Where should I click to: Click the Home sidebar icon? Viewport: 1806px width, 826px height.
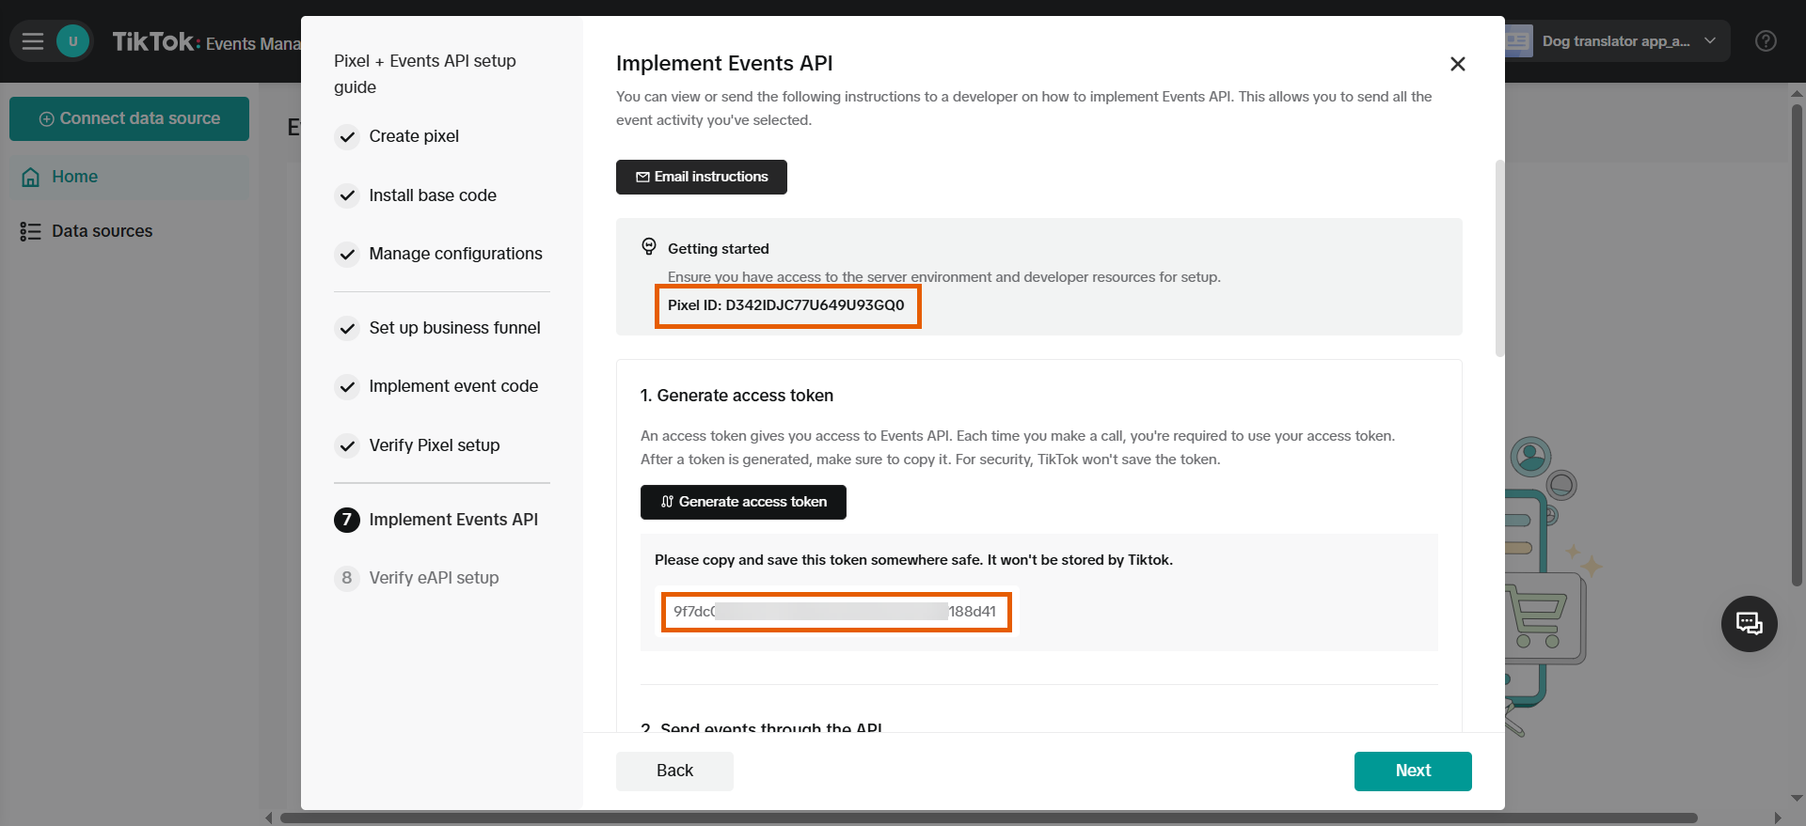[31, 177]
